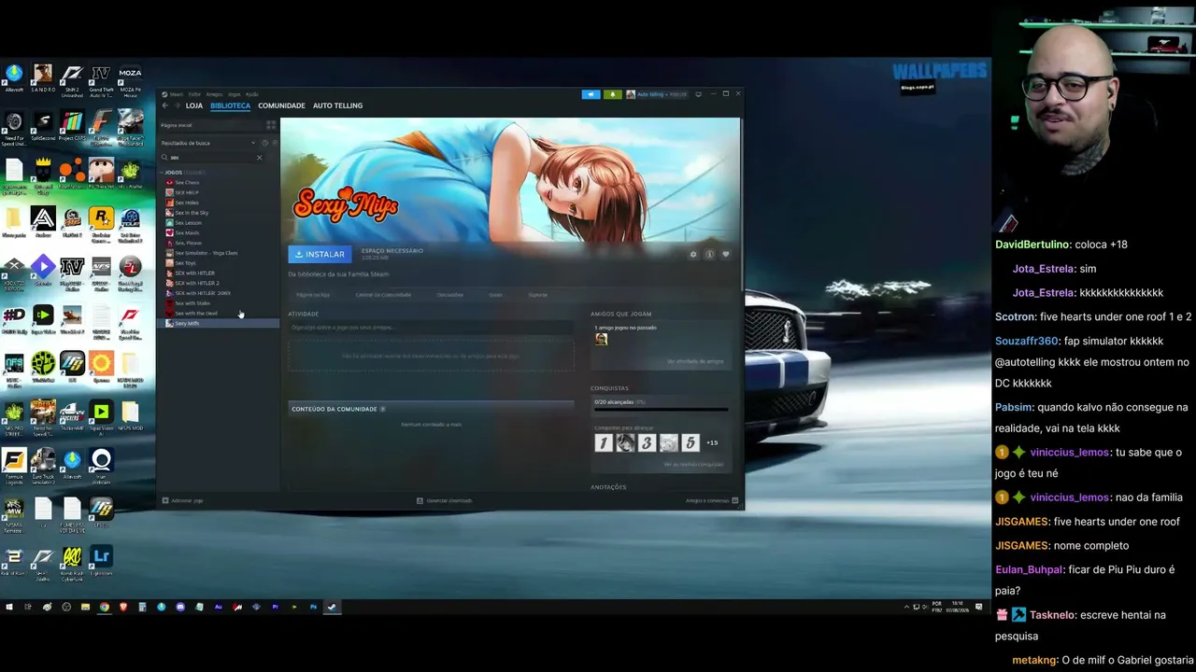
Task: Open Photoshop from the taskbar
Action: [x=313, y=607]
